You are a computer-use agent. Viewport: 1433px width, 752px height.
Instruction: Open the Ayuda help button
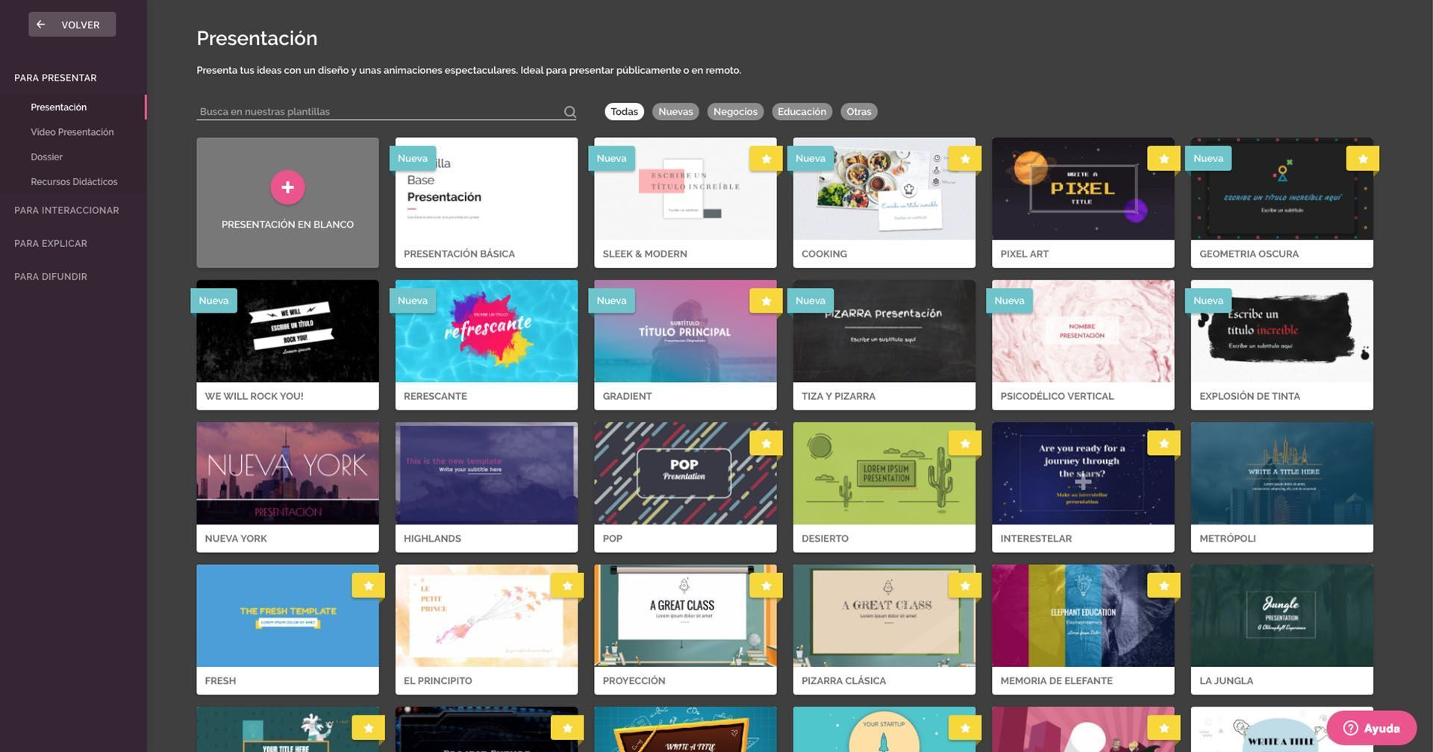pos(1371,728)
